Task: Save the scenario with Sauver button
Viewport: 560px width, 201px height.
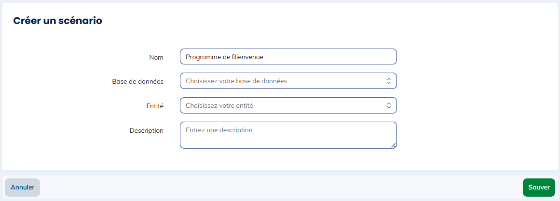Action: click(539, 188)
